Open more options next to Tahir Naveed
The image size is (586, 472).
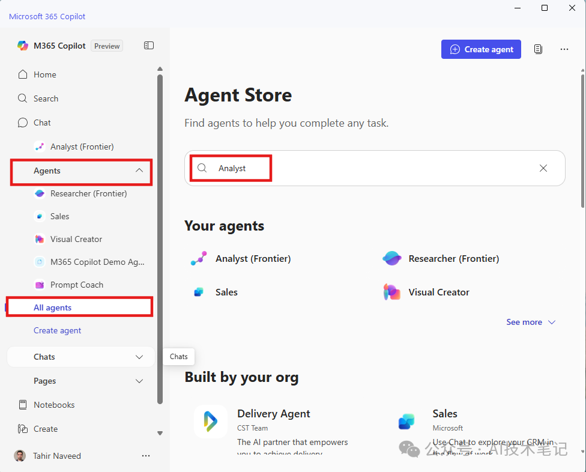[146, 456]
